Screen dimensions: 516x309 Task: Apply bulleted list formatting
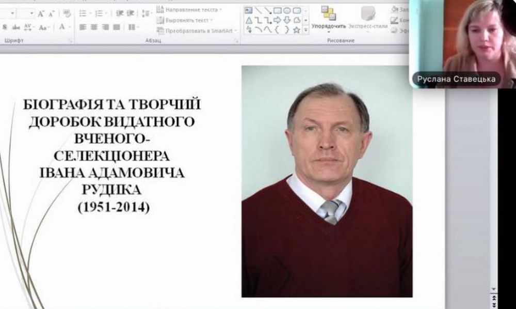(x=83, y=13)
